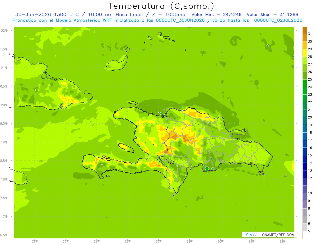Click the yellow legend swatch between 28 and 29
This screenshot has width=317, height=245.
click(x=305, y=53)
